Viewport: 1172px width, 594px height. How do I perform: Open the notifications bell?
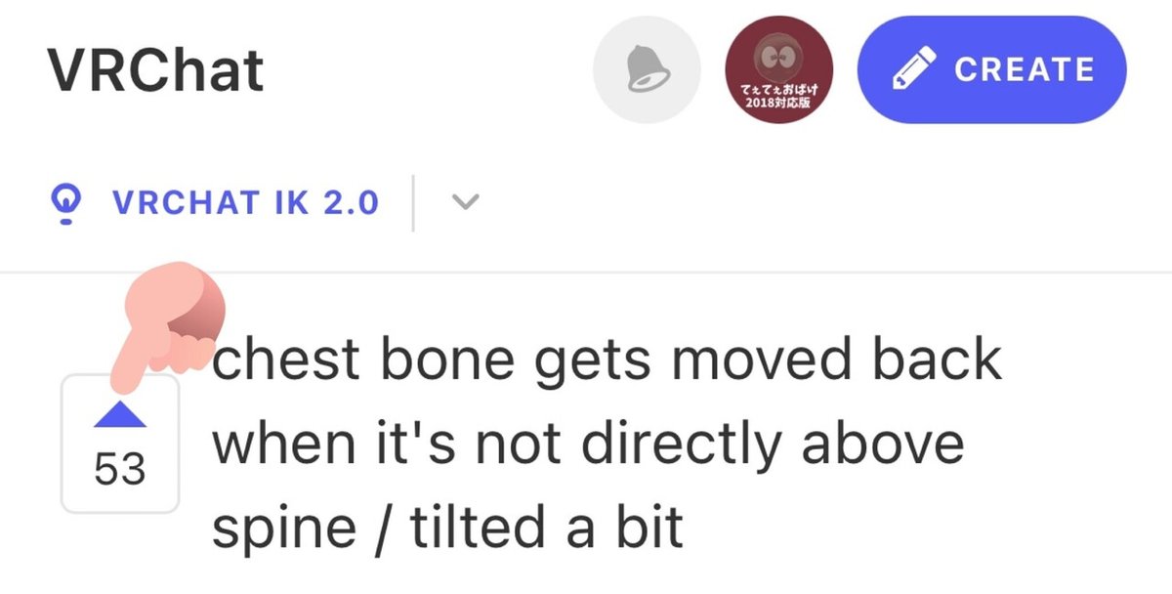[647, 69]
